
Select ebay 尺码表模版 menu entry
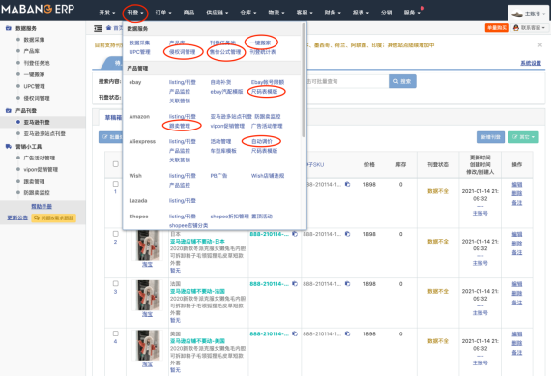click(265, 92)
